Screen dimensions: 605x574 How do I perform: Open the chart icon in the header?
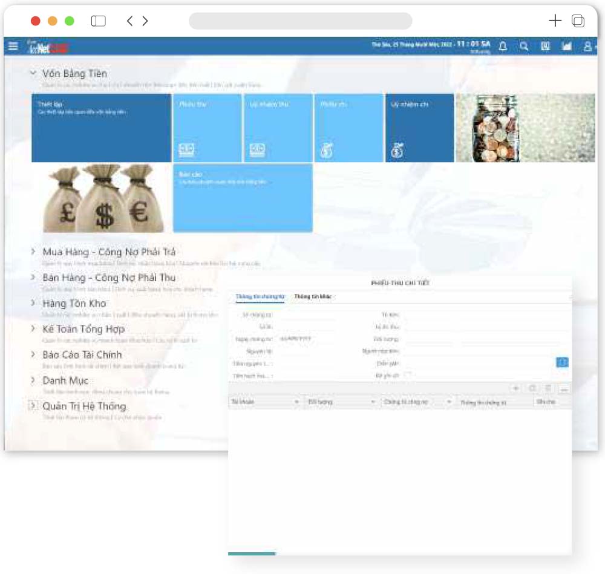click(x=566, y=47)
